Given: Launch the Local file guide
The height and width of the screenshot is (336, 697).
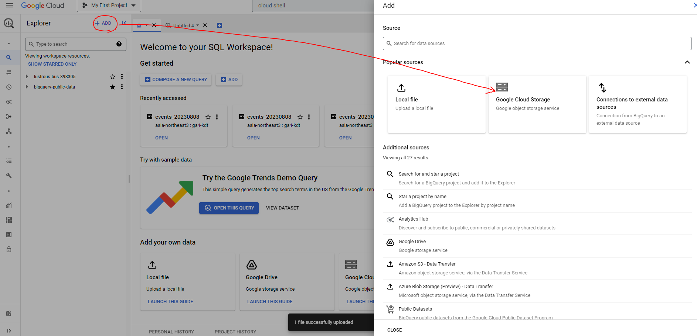Looking at the screenshot, I should point(170,302).
